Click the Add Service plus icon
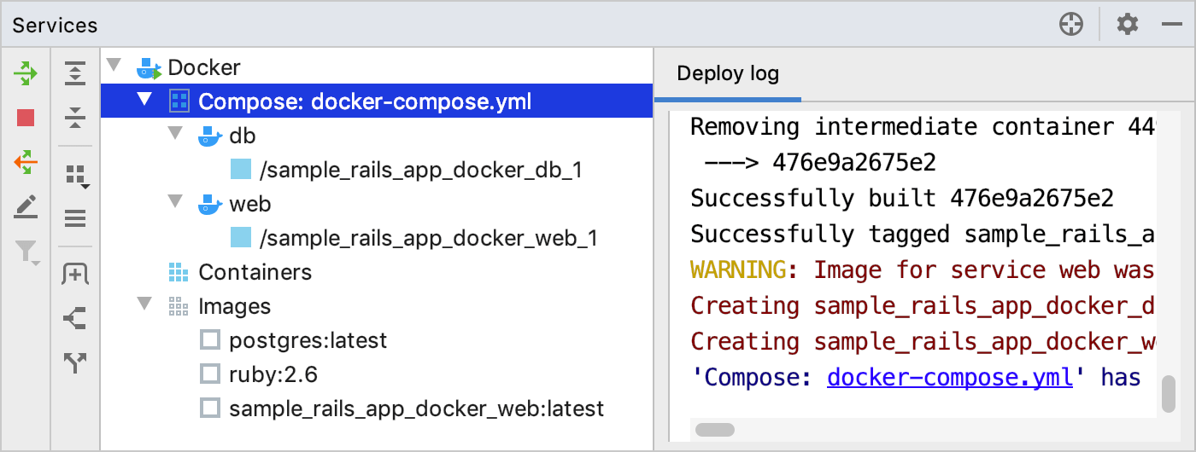 tap(76, 274)
